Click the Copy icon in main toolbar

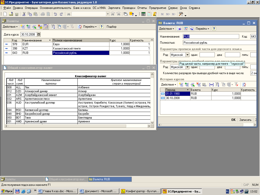30,14
